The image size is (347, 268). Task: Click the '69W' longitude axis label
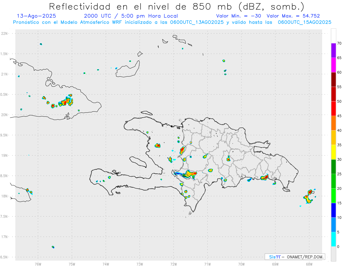275,264
